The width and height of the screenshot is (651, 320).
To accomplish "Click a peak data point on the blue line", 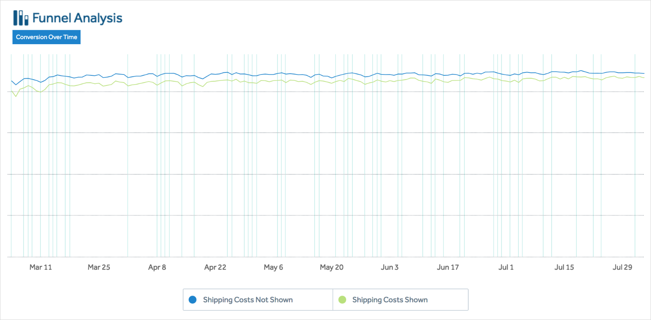I will click(x=580, y=71).
